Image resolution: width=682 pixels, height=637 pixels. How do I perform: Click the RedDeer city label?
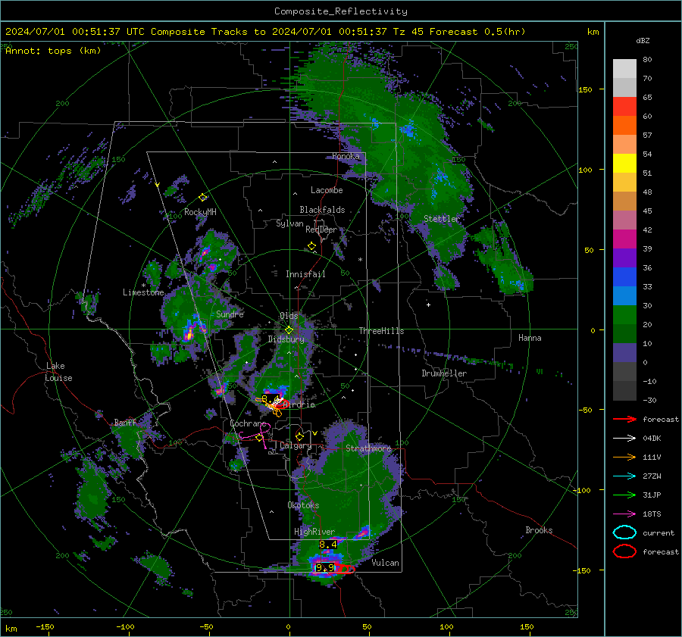pyautogui.click(x=321, y=230)
